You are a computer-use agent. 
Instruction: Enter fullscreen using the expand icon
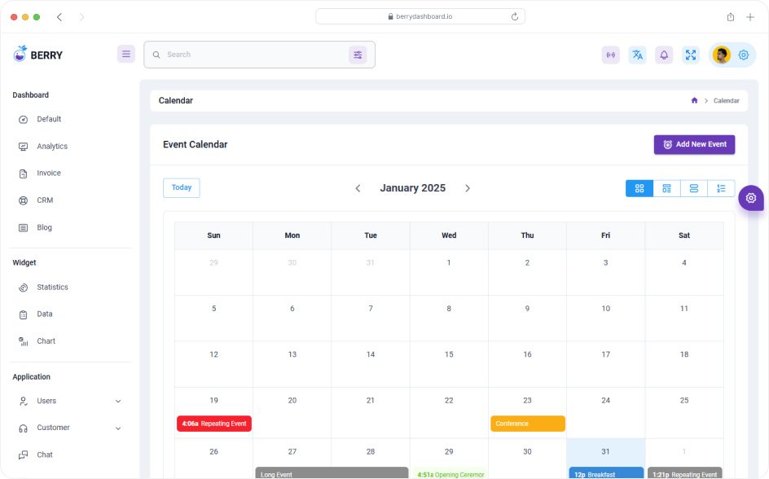[x=691, y=55]
